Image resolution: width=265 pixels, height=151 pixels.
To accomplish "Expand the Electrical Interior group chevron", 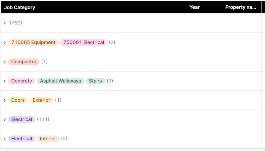I will [5, 139].
